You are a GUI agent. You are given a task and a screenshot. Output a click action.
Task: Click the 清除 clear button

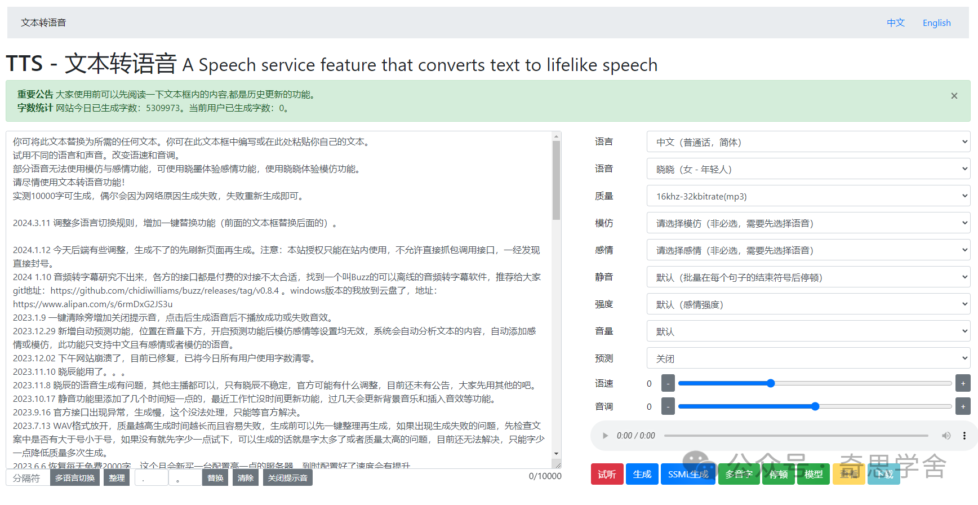click(246, 477)
